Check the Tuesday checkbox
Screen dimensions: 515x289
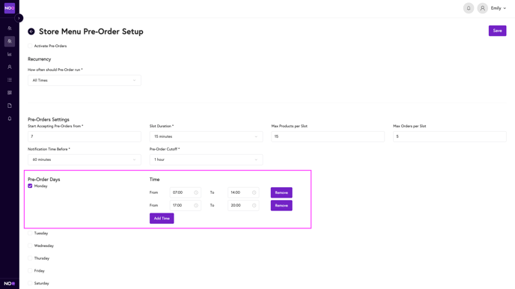pos(30,233)
